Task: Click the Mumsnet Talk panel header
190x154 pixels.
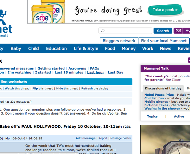Action: [165, 68]
